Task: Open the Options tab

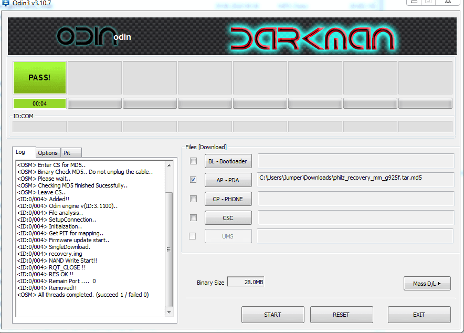Action: pyautogui.click(x=48, y=153)
